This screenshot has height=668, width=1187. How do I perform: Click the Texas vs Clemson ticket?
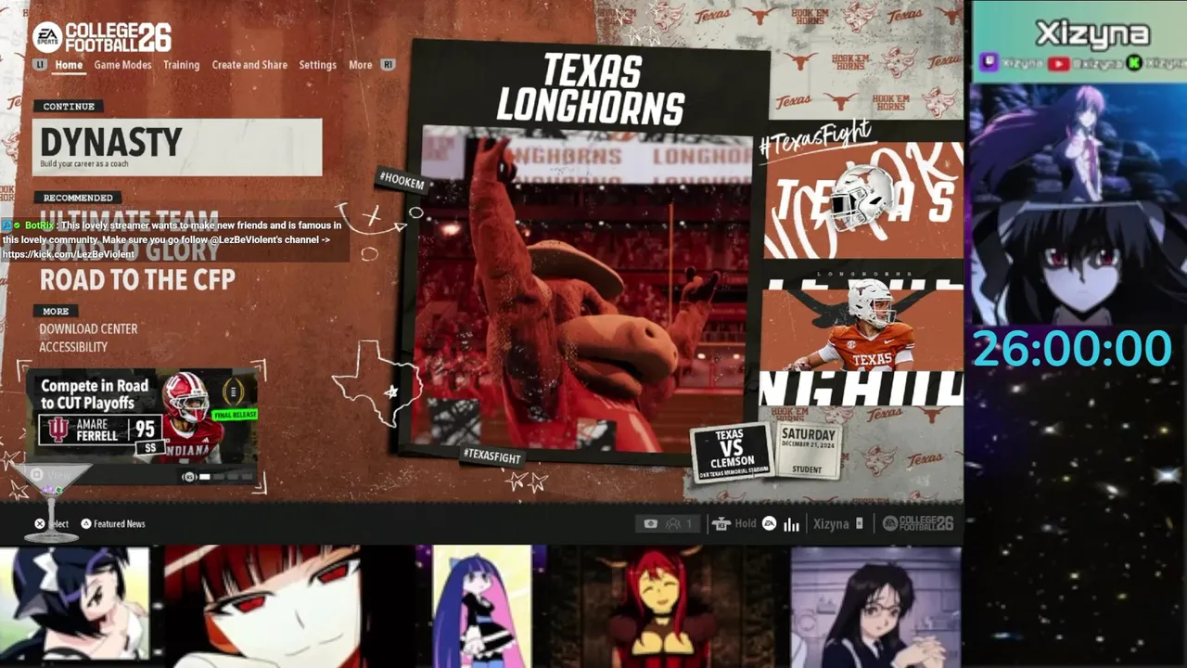731,451
